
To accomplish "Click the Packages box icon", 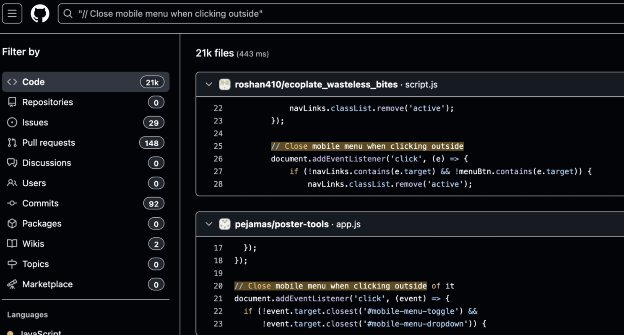I will (x=12, y=224).
